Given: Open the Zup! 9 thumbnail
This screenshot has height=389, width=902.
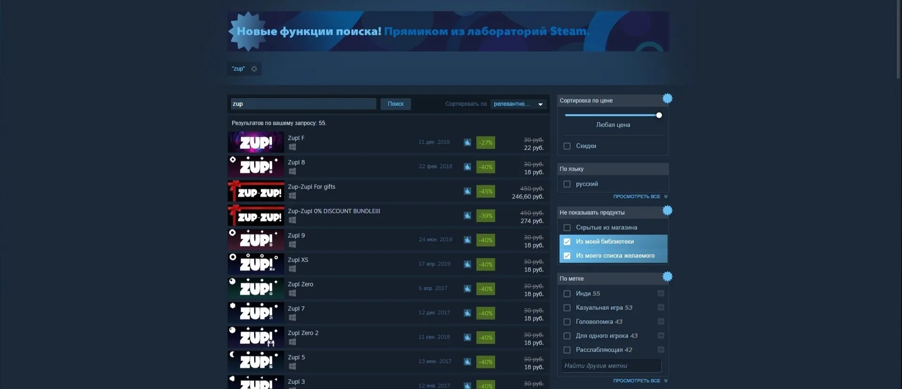Looking at the screenshot, I should (256, 240).
